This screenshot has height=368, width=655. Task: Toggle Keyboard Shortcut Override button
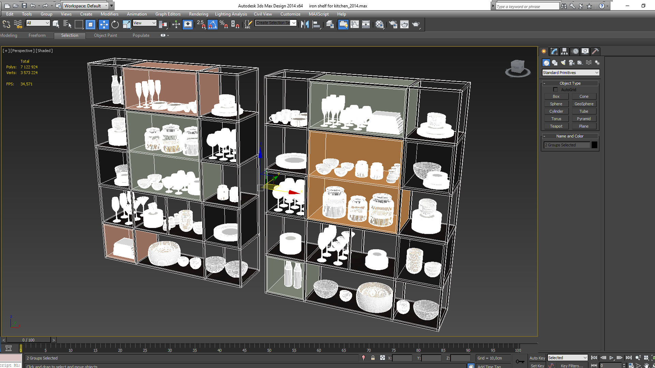point(188,24)
